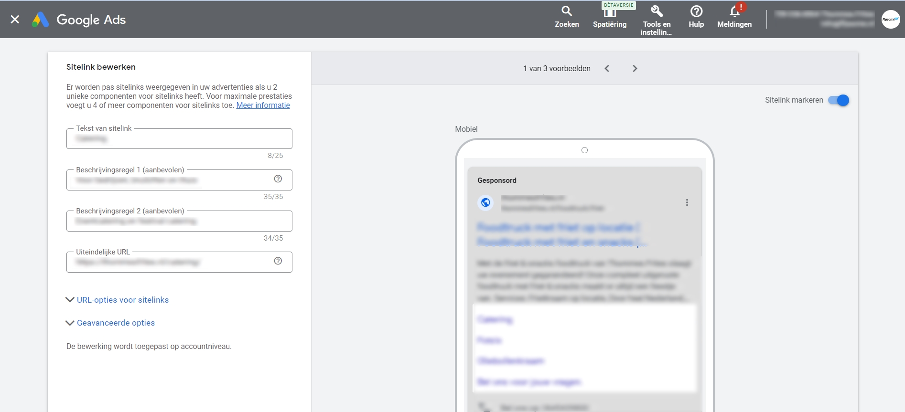Screen dimensions: 905x412
Task: Open Tools en instellingen wrench icon
Action: [x=657, y=11]
